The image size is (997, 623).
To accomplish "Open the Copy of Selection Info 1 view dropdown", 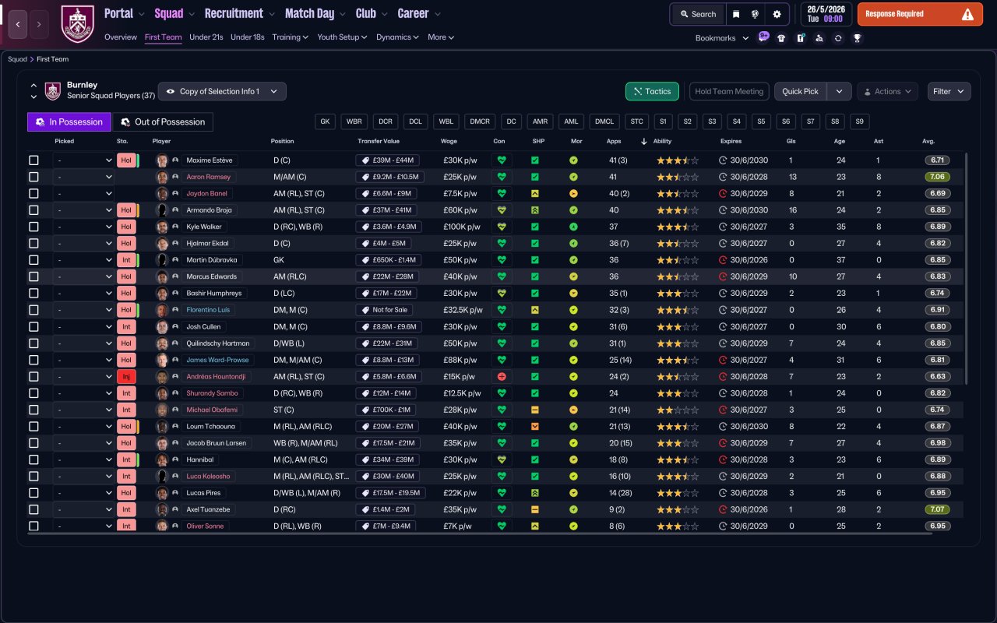I will click(x=222, y=91).
